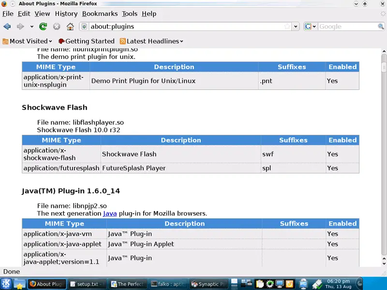
Task: Click the clock showing 06:20 pm
Action: [338, 284]
